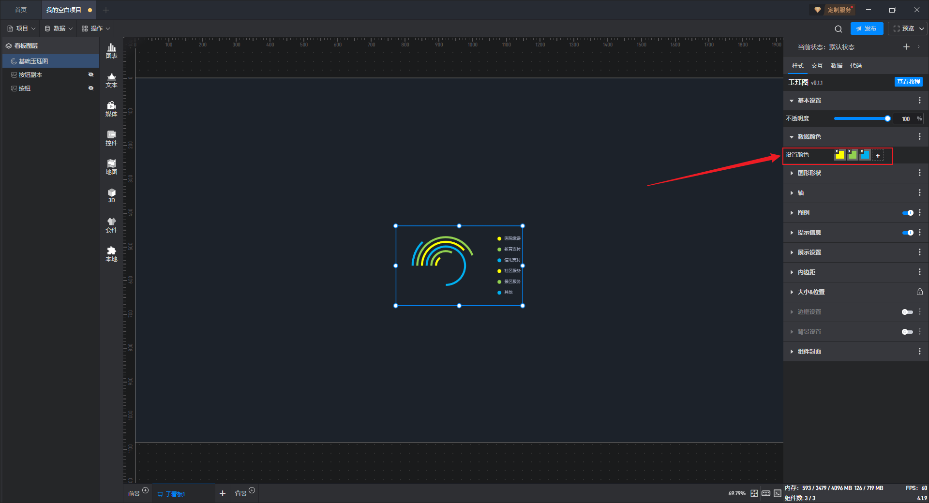Enable the 背景设置 background switch
This screenshot has width=929, height=503.
click(x=907, y=332)
